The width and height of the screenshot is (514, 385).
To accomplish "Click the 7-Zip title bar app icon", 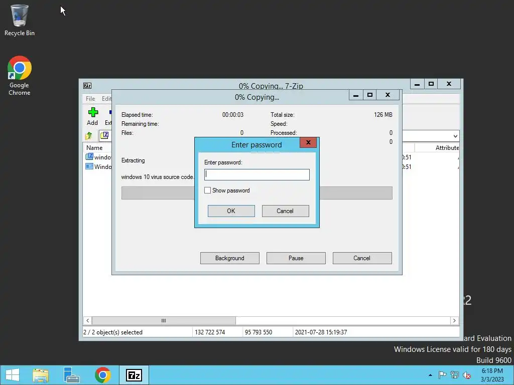I will [87, 86].
